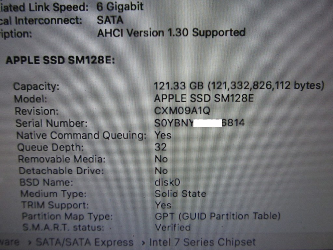Select the APPLE SSD SM128E heading
This screenshot has width=333, height=250.
[x=60, y=60]
